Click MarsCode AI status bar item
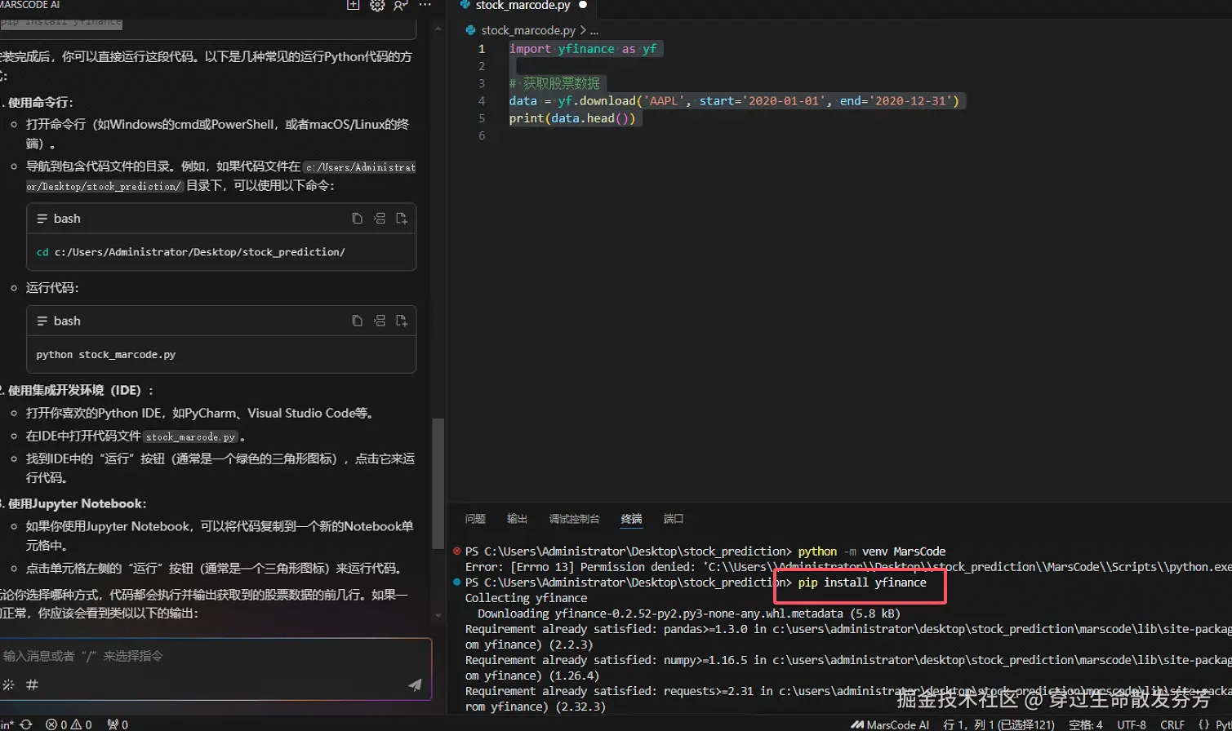1232x731 pixels. point(890,724)
